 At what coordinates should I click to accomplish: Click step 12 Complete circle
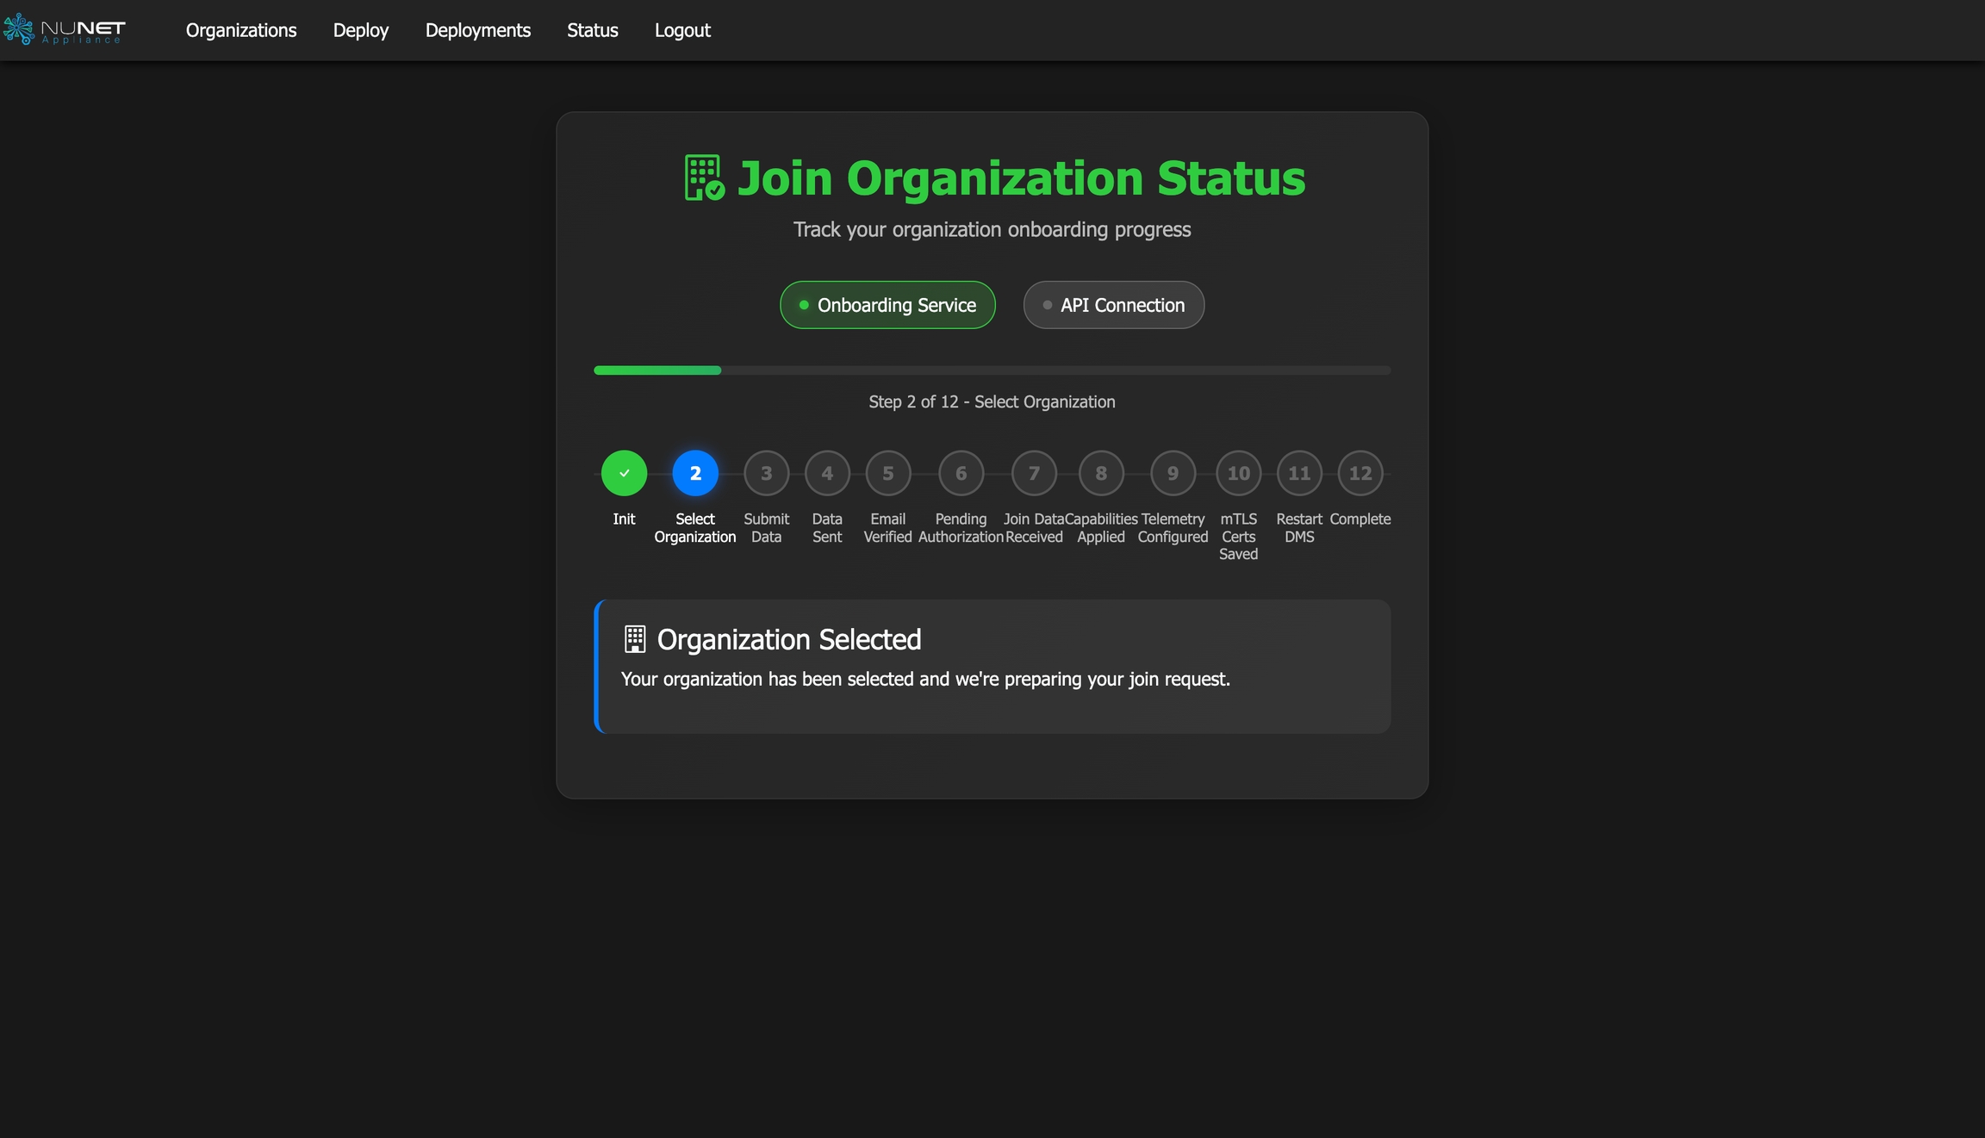coord(1360,473)
